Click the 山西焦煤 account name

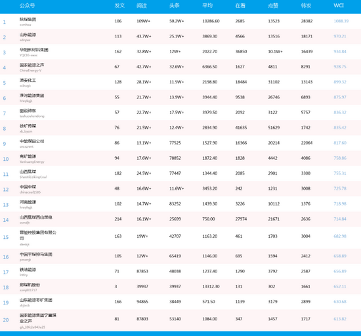[x=28, y=172]
